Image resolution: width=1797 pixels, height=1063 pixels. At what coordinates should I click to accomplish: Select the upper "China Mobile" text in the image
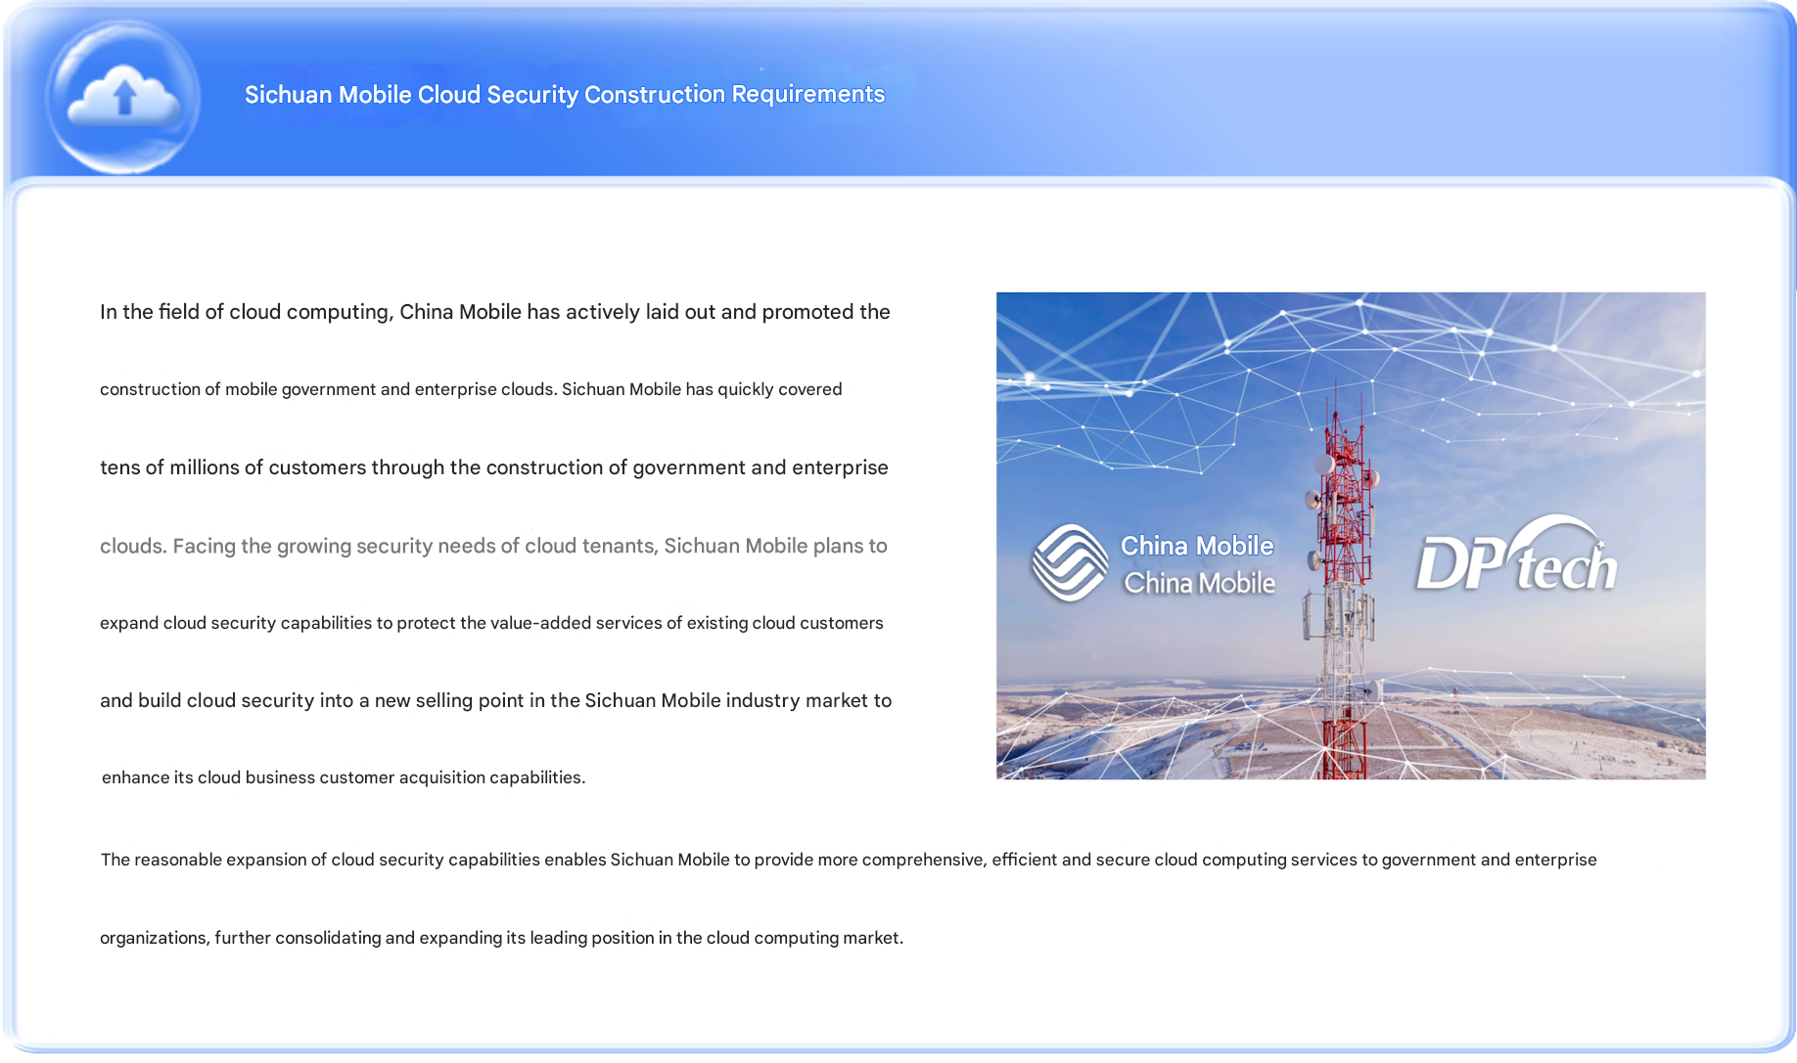(x=1196, y=546)
